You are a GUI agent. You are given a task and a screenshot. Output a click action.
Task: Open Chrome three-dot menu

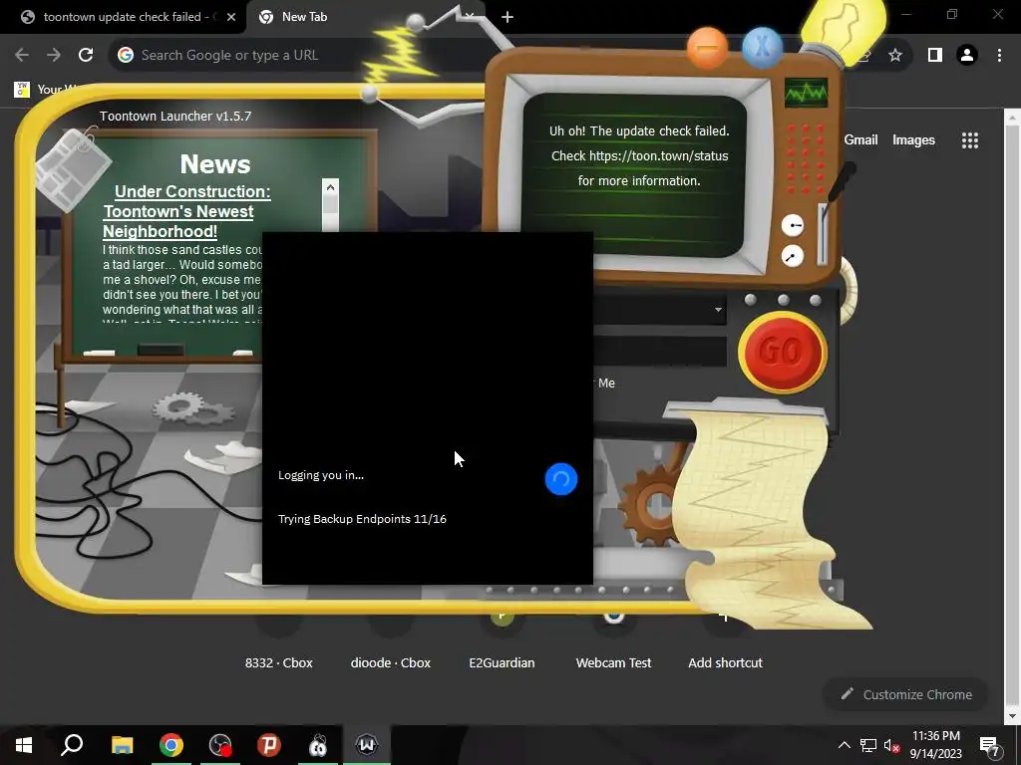[x=999, y=56]
